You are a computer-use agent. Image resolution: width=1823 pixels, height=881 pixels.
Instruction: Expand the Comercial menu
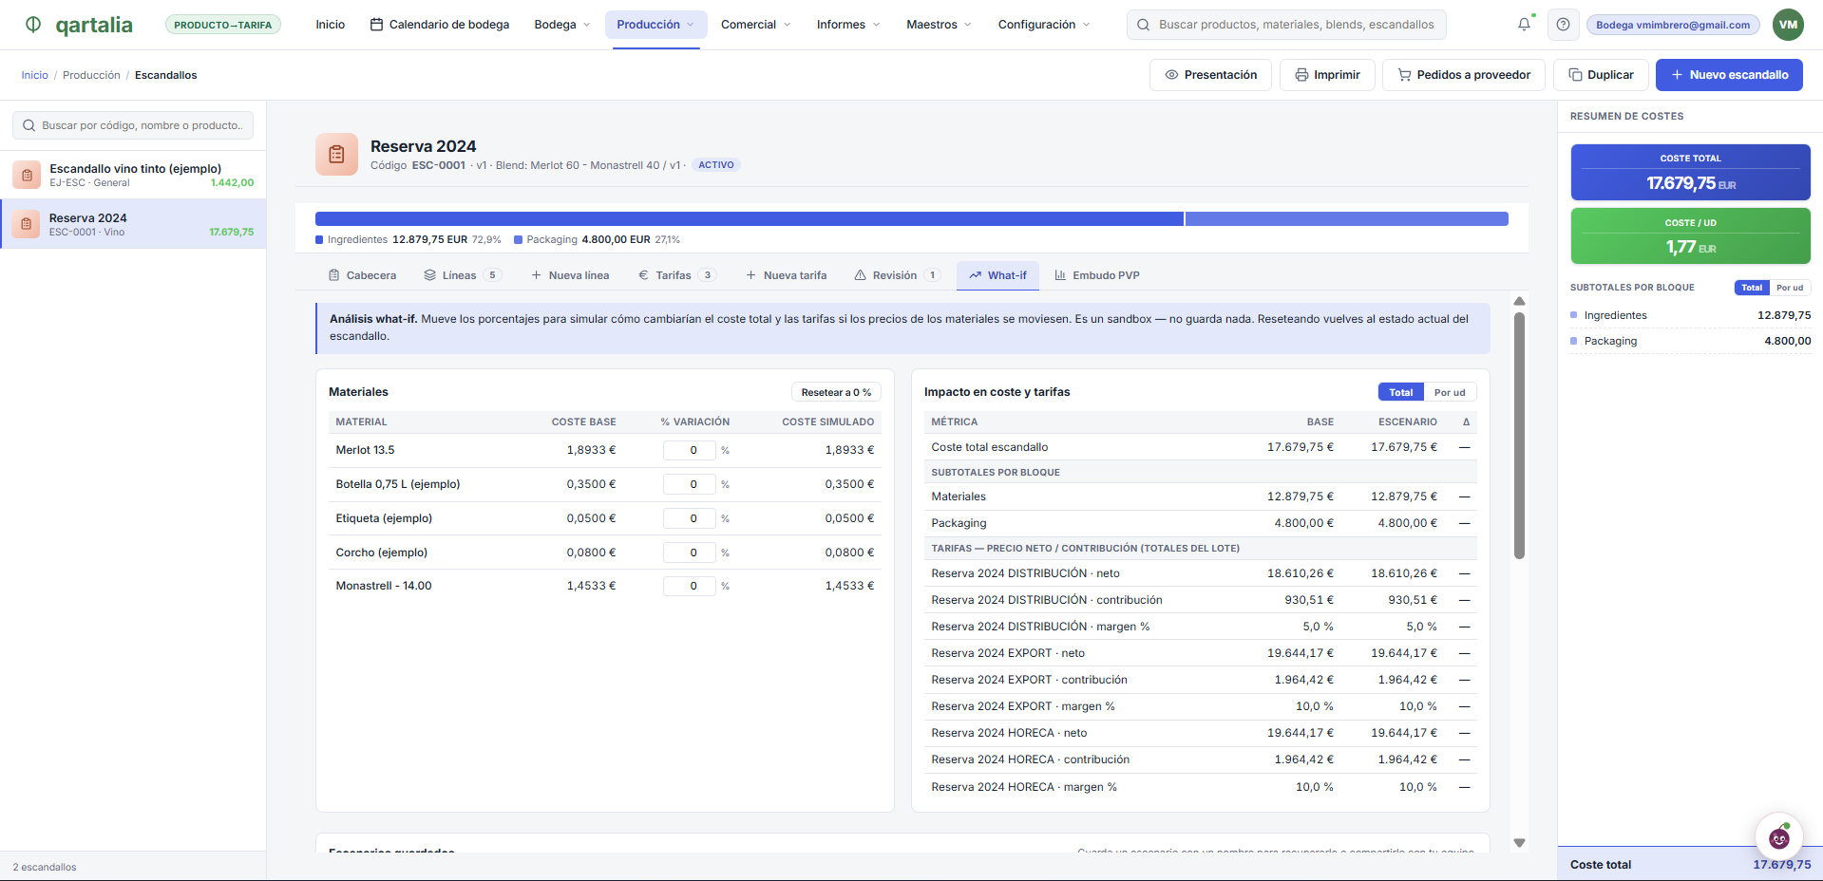(x=755, y=25)
